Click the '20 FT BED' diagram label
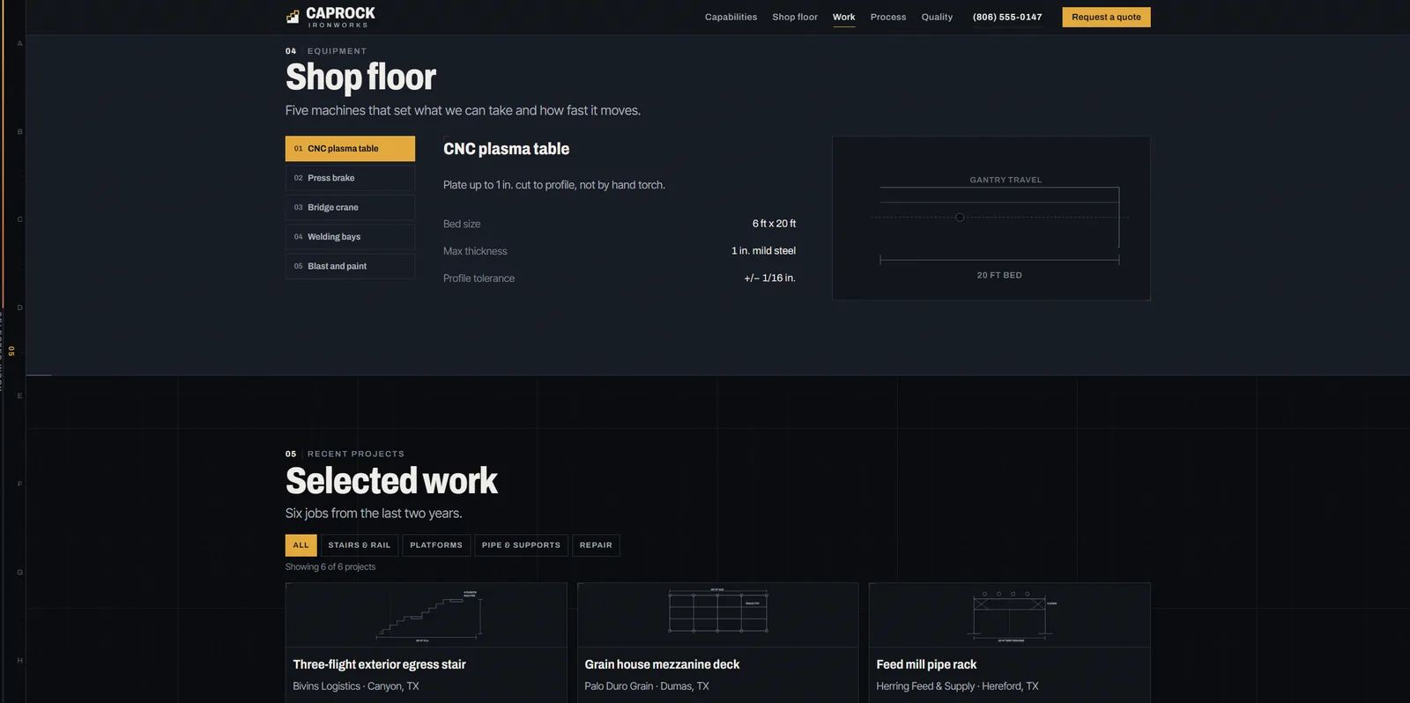The image size is (1410, 703). 999,276
